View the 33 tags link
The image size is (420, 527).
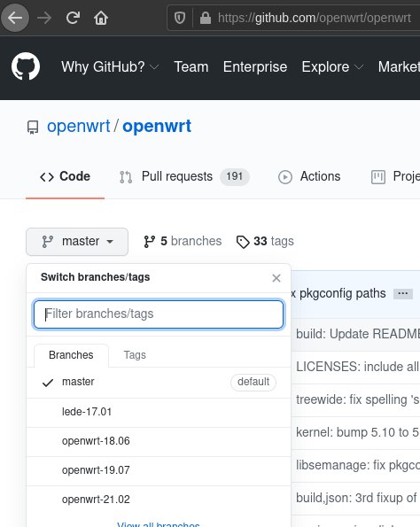[265, 241]
